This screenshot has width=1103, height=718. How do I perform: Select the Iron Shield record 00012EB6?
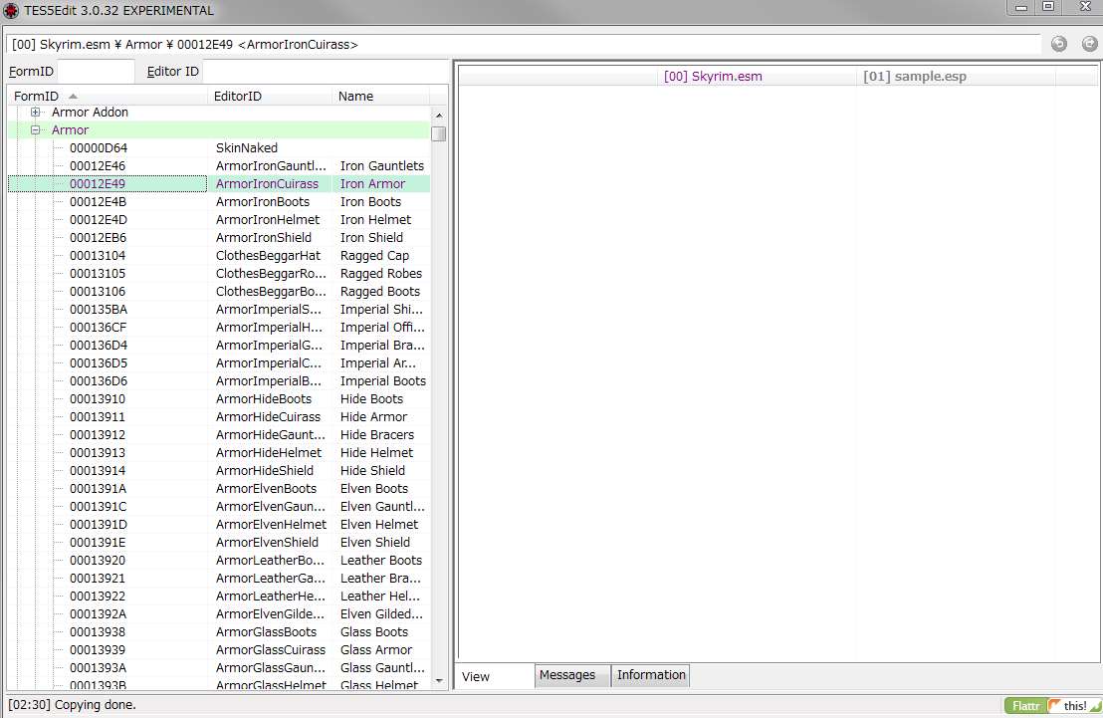coord(219,238)
